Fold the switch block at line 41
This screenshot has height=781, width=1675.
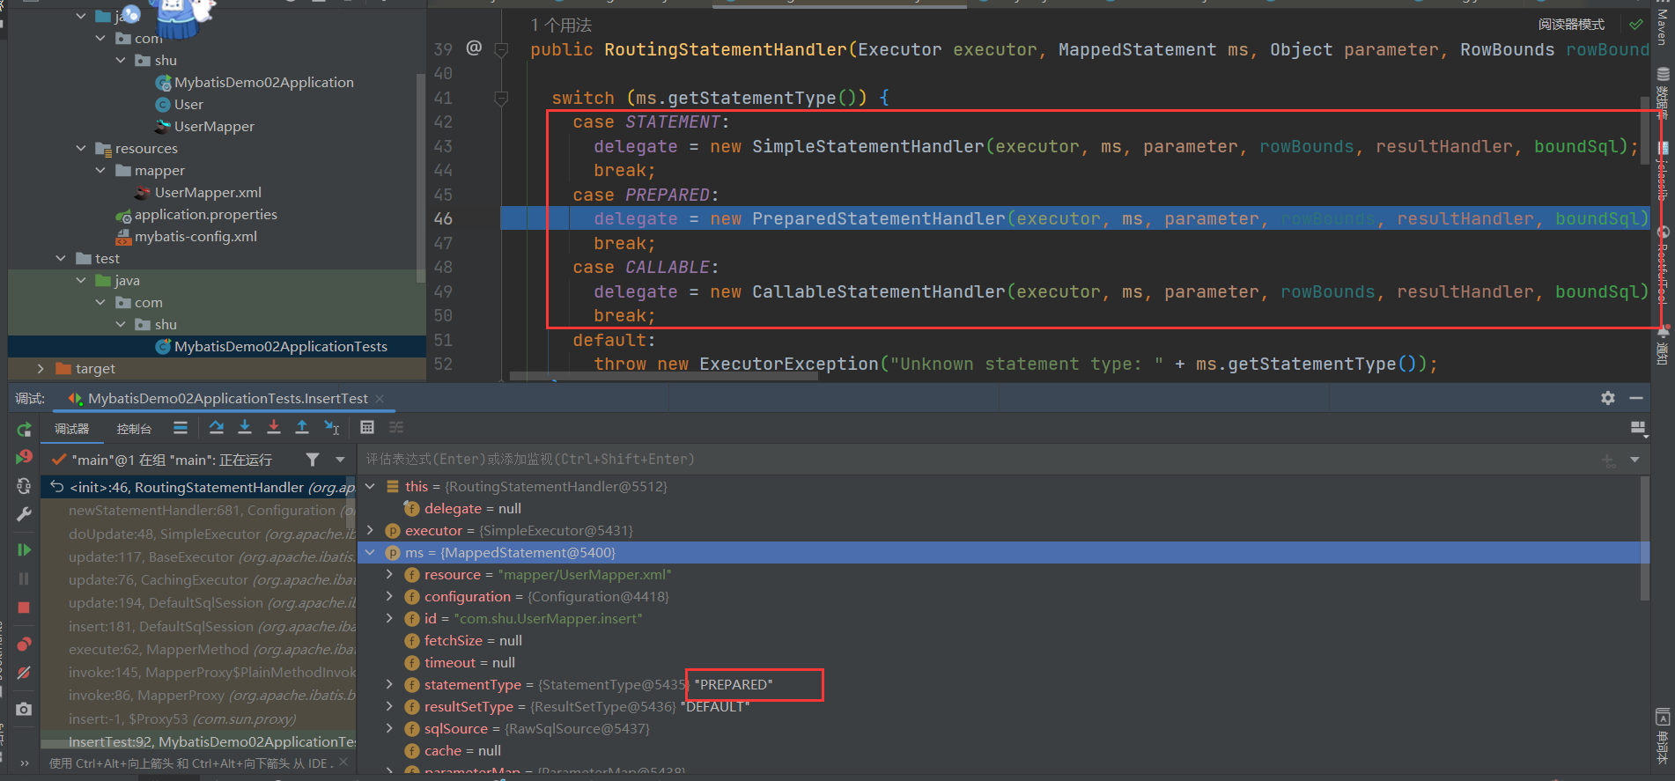(x=501, y=98)
